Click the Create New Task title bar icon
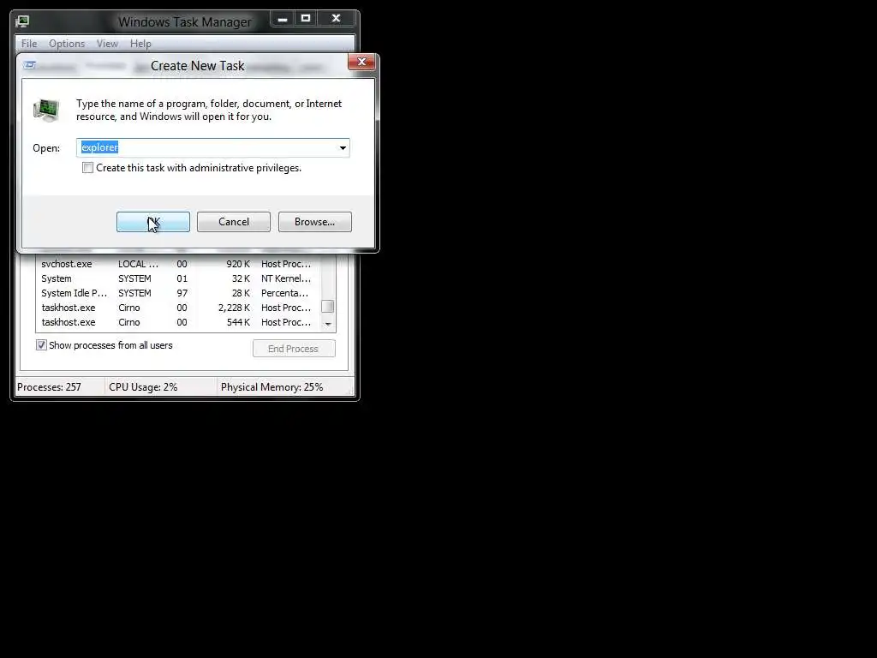Viewport: 877px width, 658px height. (x=30, y=65)
